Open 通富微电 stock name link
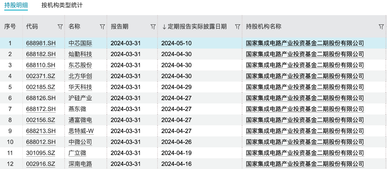The image size is (387, 169). (x=80, y=120)
